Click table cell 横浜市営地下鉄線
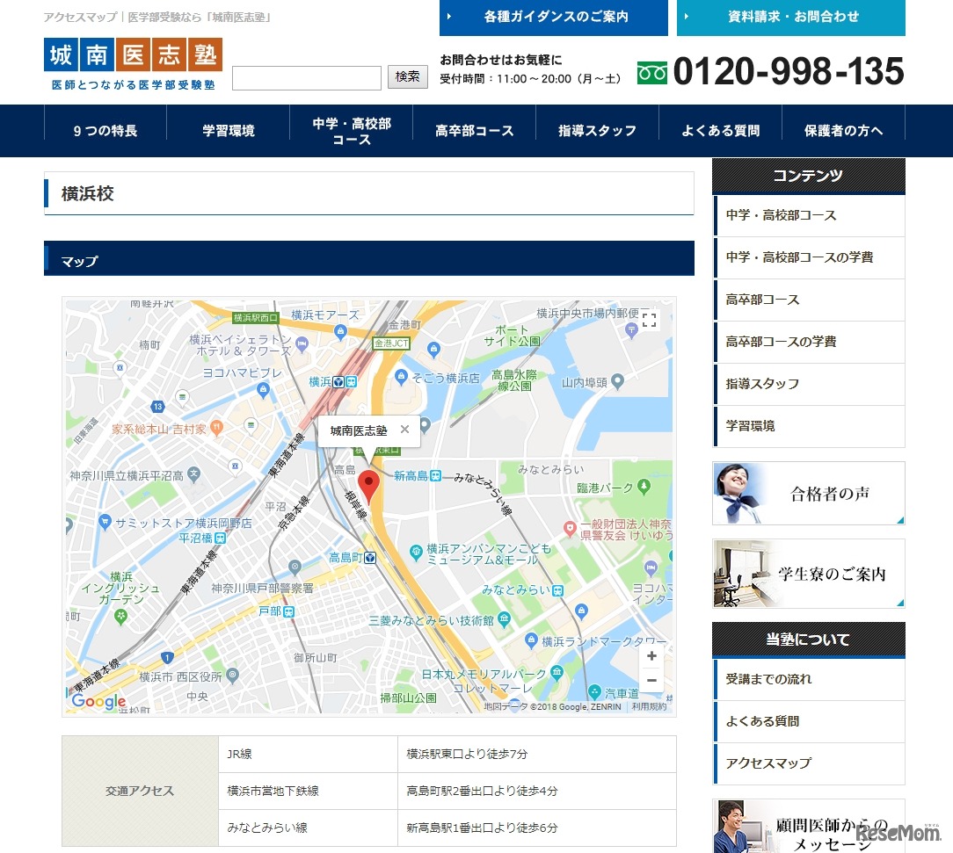 (x=309, y=792)
